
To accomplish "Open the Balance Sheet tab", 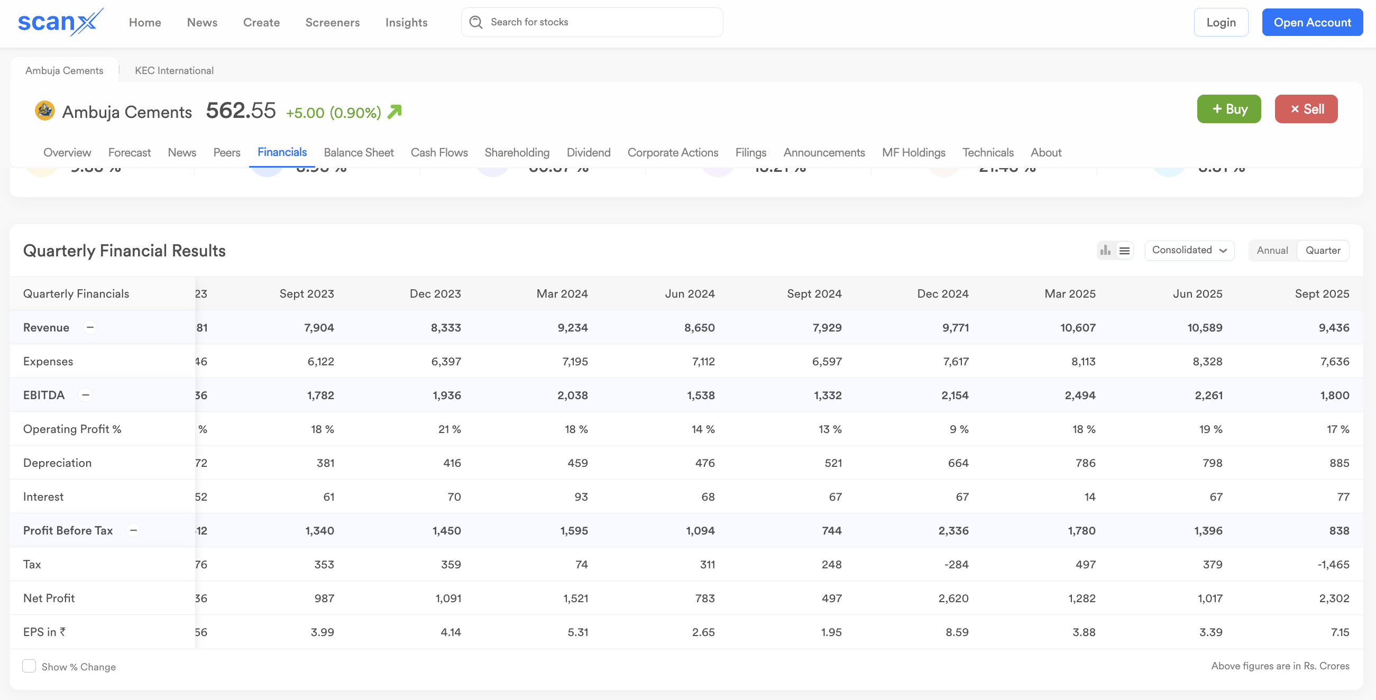I will (x=359, y=153).
